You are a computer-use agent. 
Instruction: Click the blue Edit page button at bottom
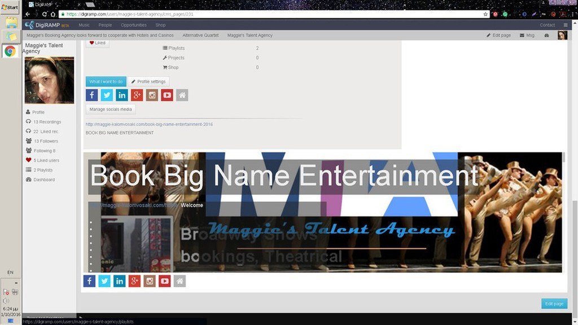coord(554,304)
